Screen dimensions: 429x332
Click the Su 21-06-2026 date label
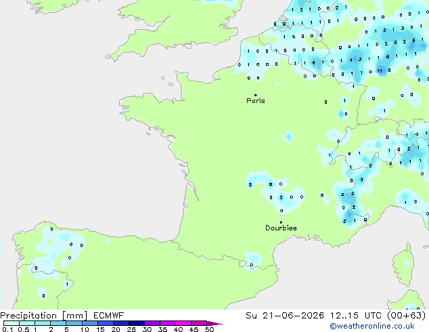tap(285, 316)
